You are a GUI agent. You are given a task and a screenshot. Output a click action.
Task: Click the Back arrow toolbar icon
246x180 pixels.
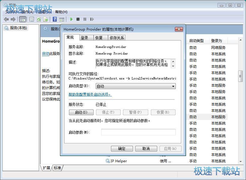point(6,19)
